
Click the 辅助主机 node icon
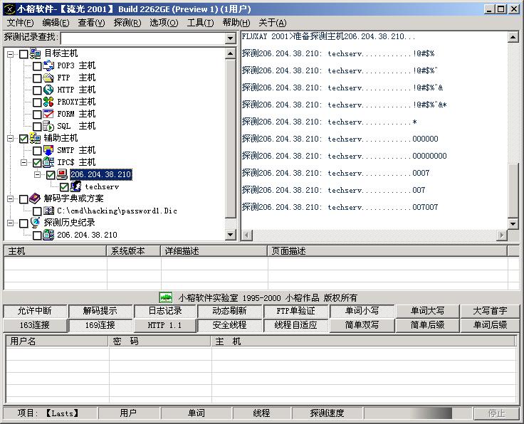[x=35, y=138]
